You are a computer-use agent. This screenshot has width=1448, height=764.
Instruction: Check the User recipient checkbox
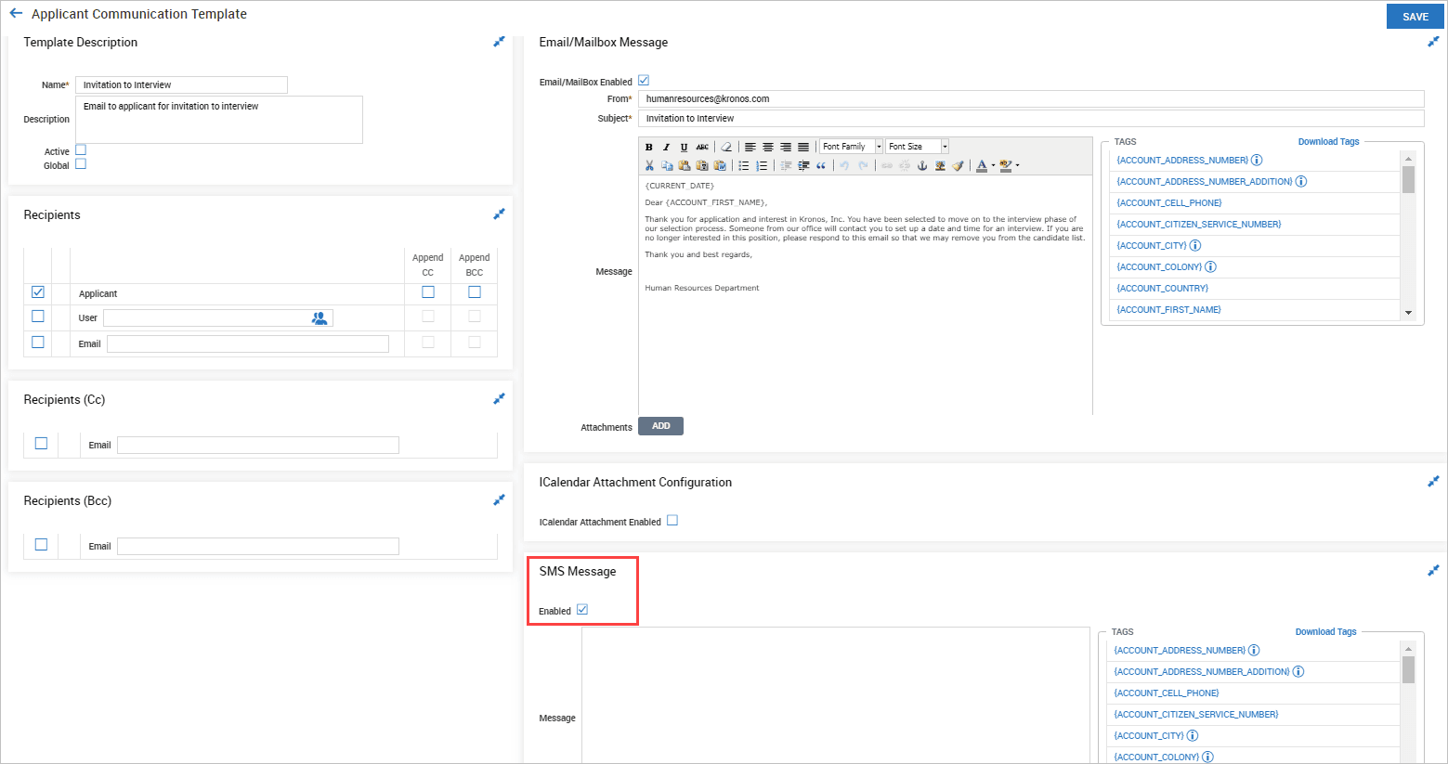(x=38, y=317)
